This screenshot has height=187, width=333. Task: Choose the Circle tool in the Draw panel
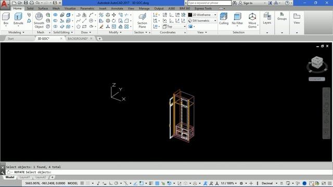[x=91, y=21]
